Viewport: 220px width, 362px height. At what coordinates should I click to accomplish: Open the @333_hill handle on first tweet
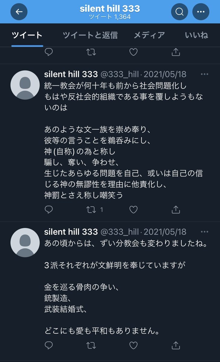point(119,74)
